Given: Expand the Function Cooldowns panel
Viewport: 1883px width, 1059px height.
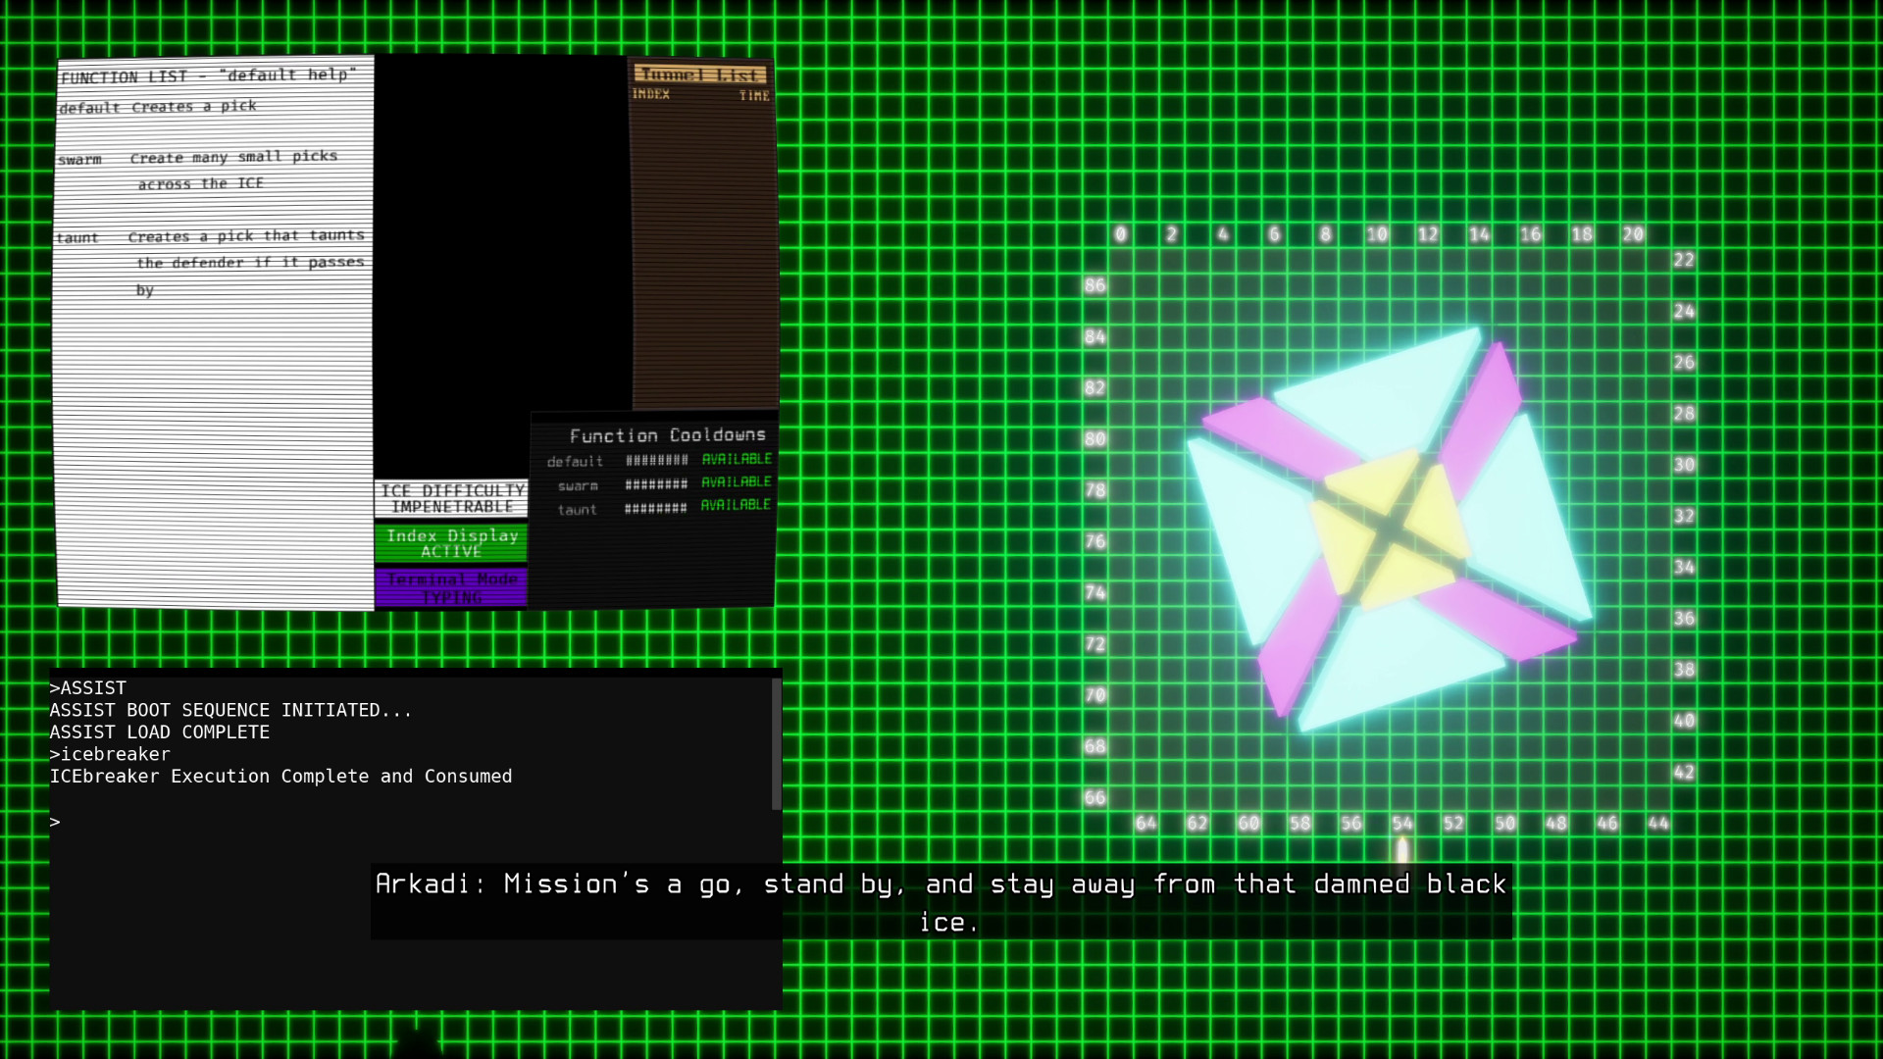Looking at the screenshot, I should (668, 434).
